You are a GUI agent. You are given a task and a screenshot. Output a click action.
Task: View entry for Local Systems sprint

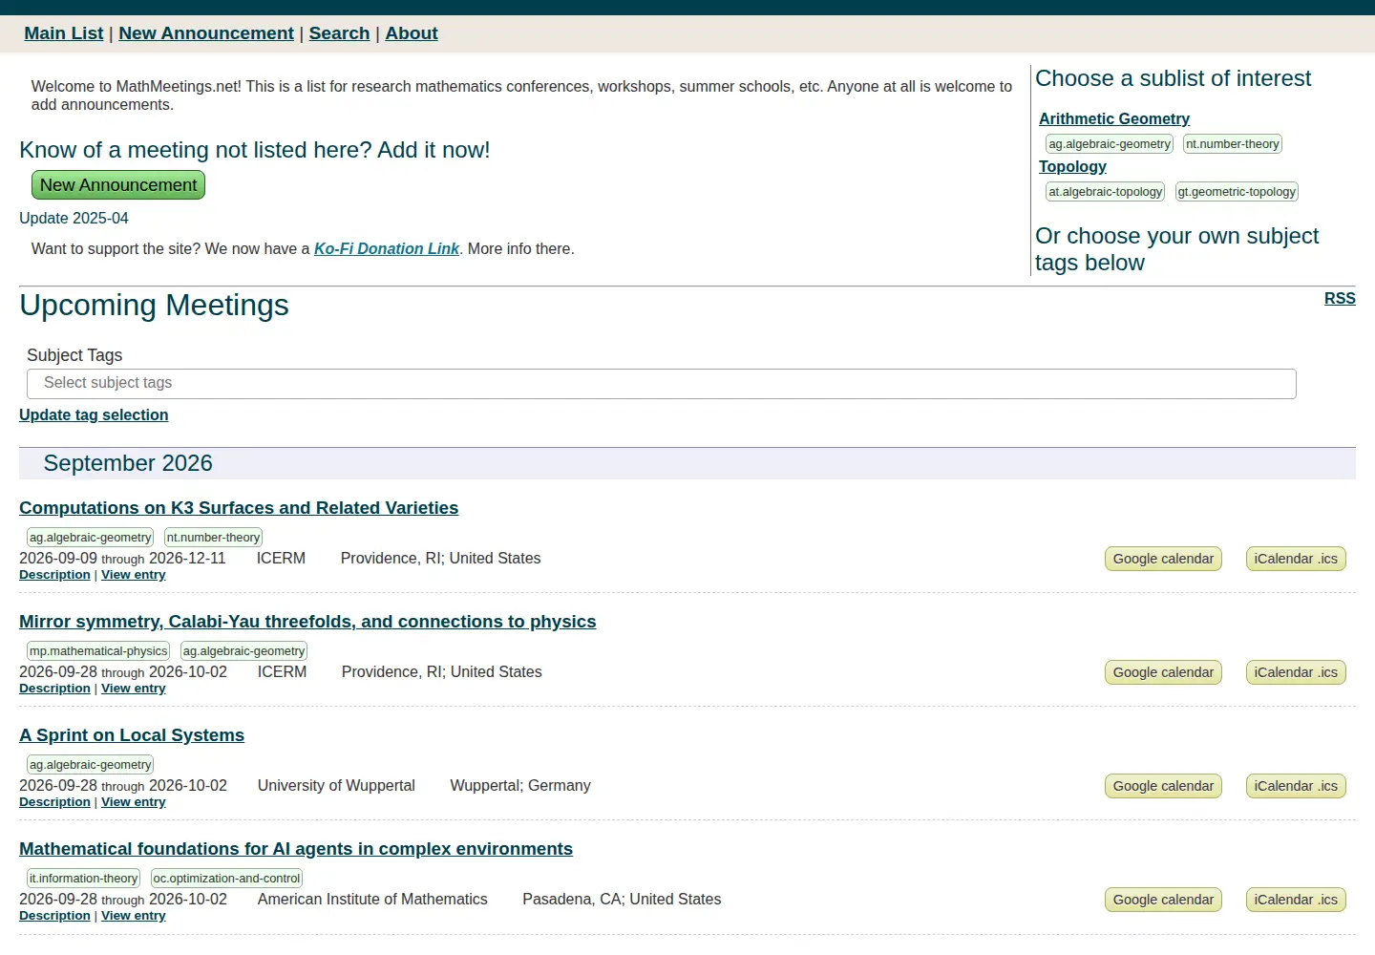tap(134, 802)
